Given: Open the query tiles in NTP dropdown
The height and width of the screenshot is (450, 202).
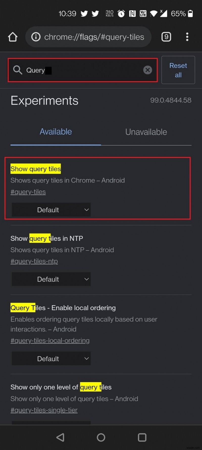Looking at the screenshot, I should coord(51,279).
